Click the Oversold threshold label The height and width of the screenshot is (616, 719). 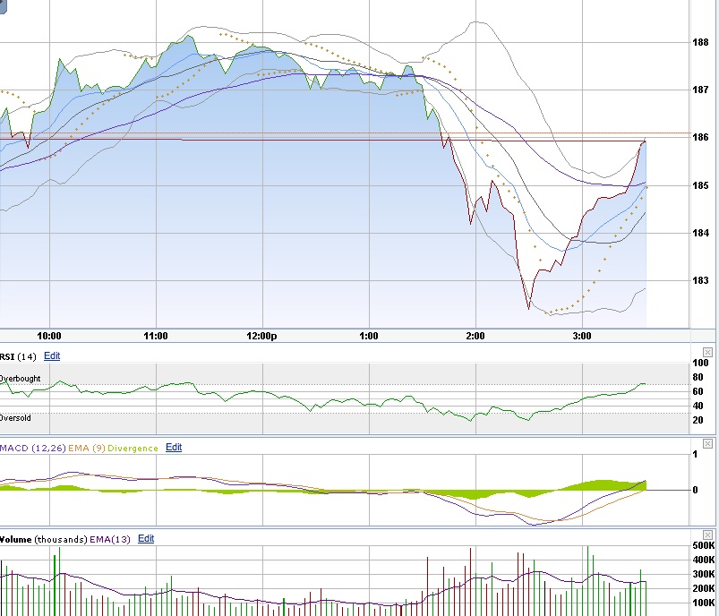[x=13, y=417]
